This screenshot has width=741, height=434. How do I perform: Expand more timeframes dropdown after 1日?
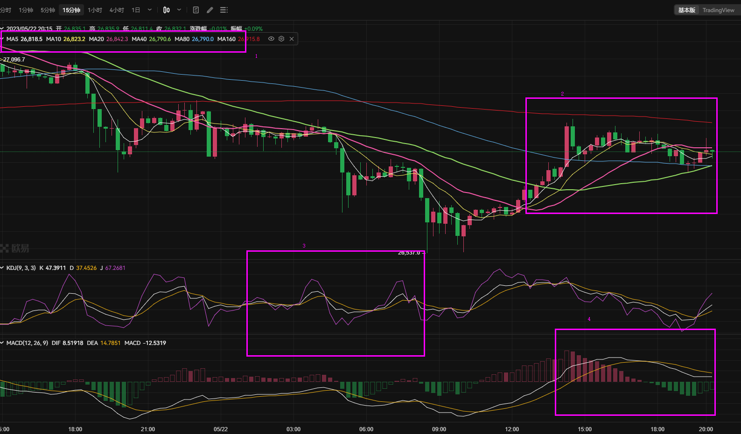(x=150, y=10)
